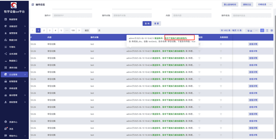
Task: Click the log entry text at 10:42:45
Action: click(x=161, y=58)
